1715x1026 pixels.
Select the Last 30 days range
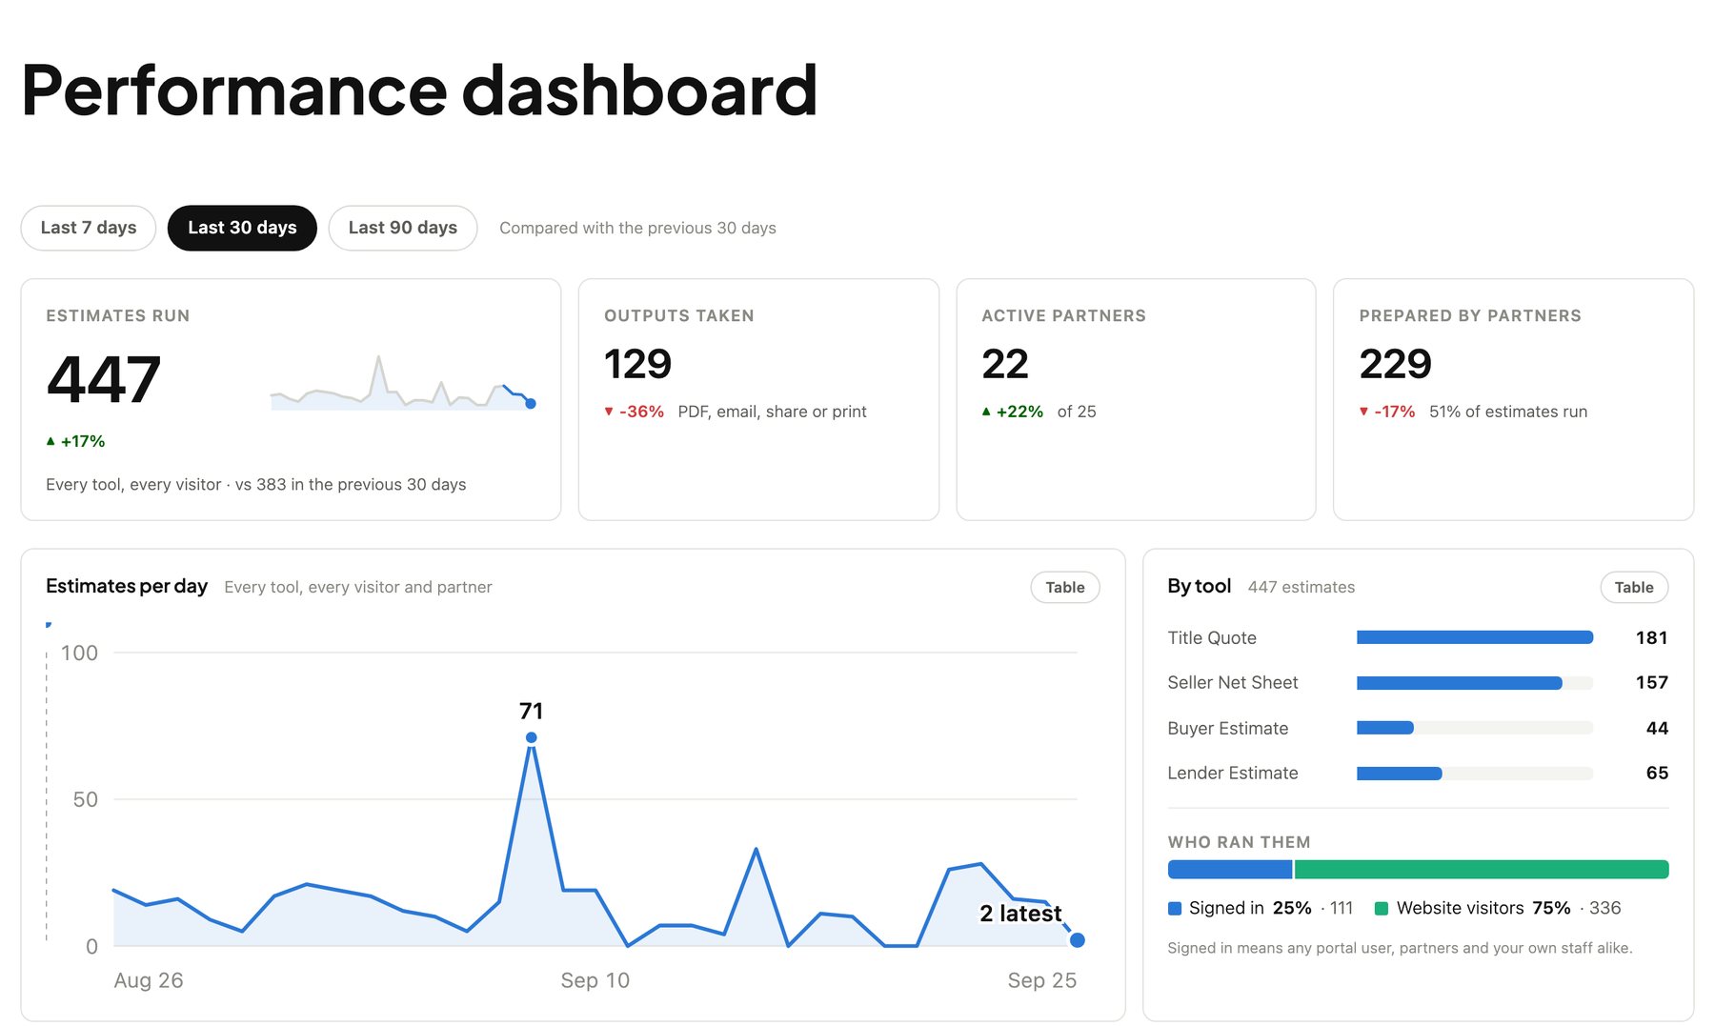coord(242,228)
